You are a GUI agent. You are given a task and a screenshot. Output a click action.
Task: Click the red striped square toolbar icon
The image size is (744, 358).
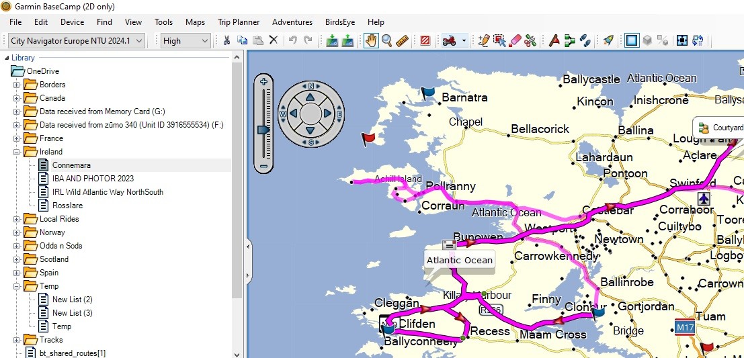pyautogui.click(x=425, y=41)
